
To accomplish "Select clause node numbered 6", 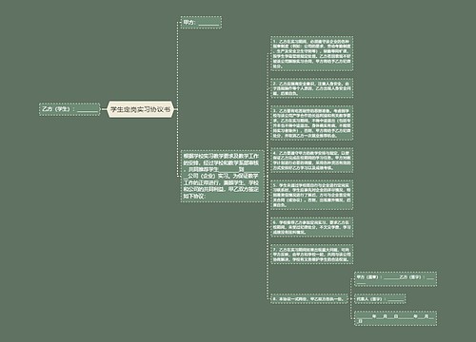I will pyautogui.click(x=311, y=227).
